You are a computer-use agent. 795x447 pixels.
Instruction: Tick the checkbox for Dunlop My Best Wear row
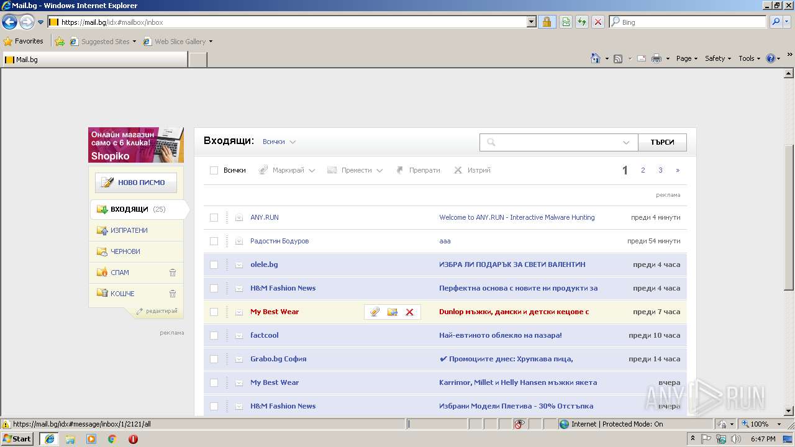(214, 312)
